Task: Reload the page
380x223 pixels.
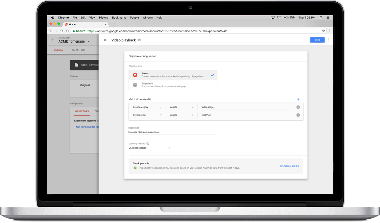Action: coord(62,31)
